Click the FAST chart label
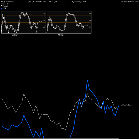Screen dimensions: 139x139 pyautogui.click(x=15, y=35)
